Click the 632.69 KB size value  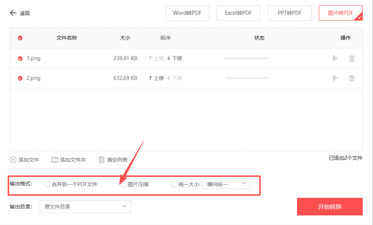pos(125,78)
